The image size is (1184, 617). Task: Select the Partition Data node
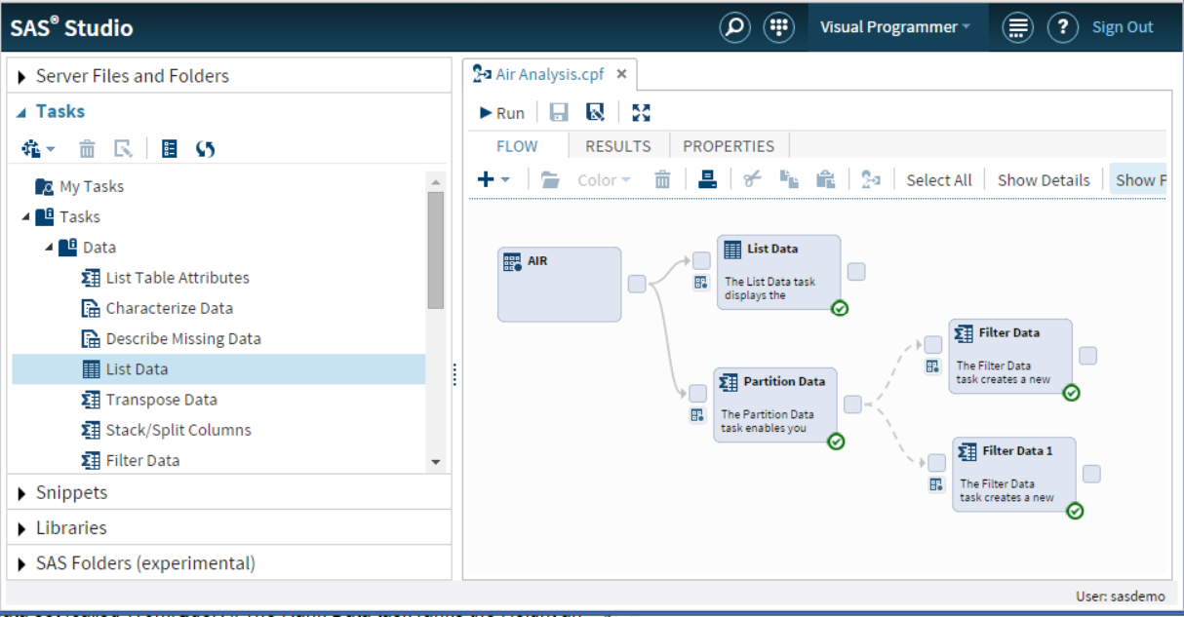click(x=775, y=405)
